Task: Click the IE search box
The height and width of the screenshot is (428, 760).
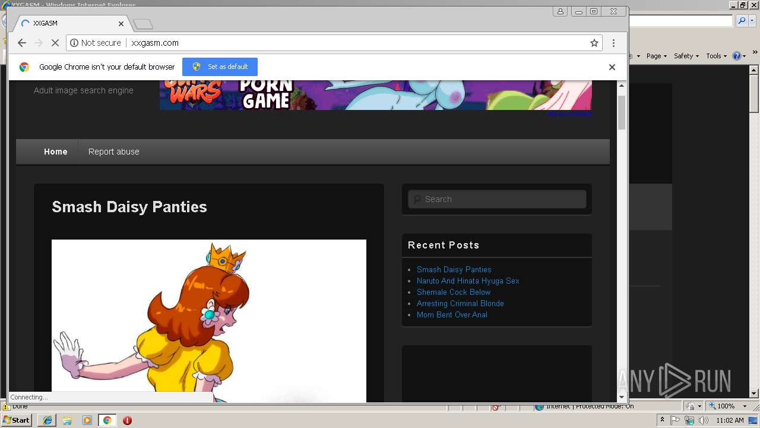Action: (681, 21)
